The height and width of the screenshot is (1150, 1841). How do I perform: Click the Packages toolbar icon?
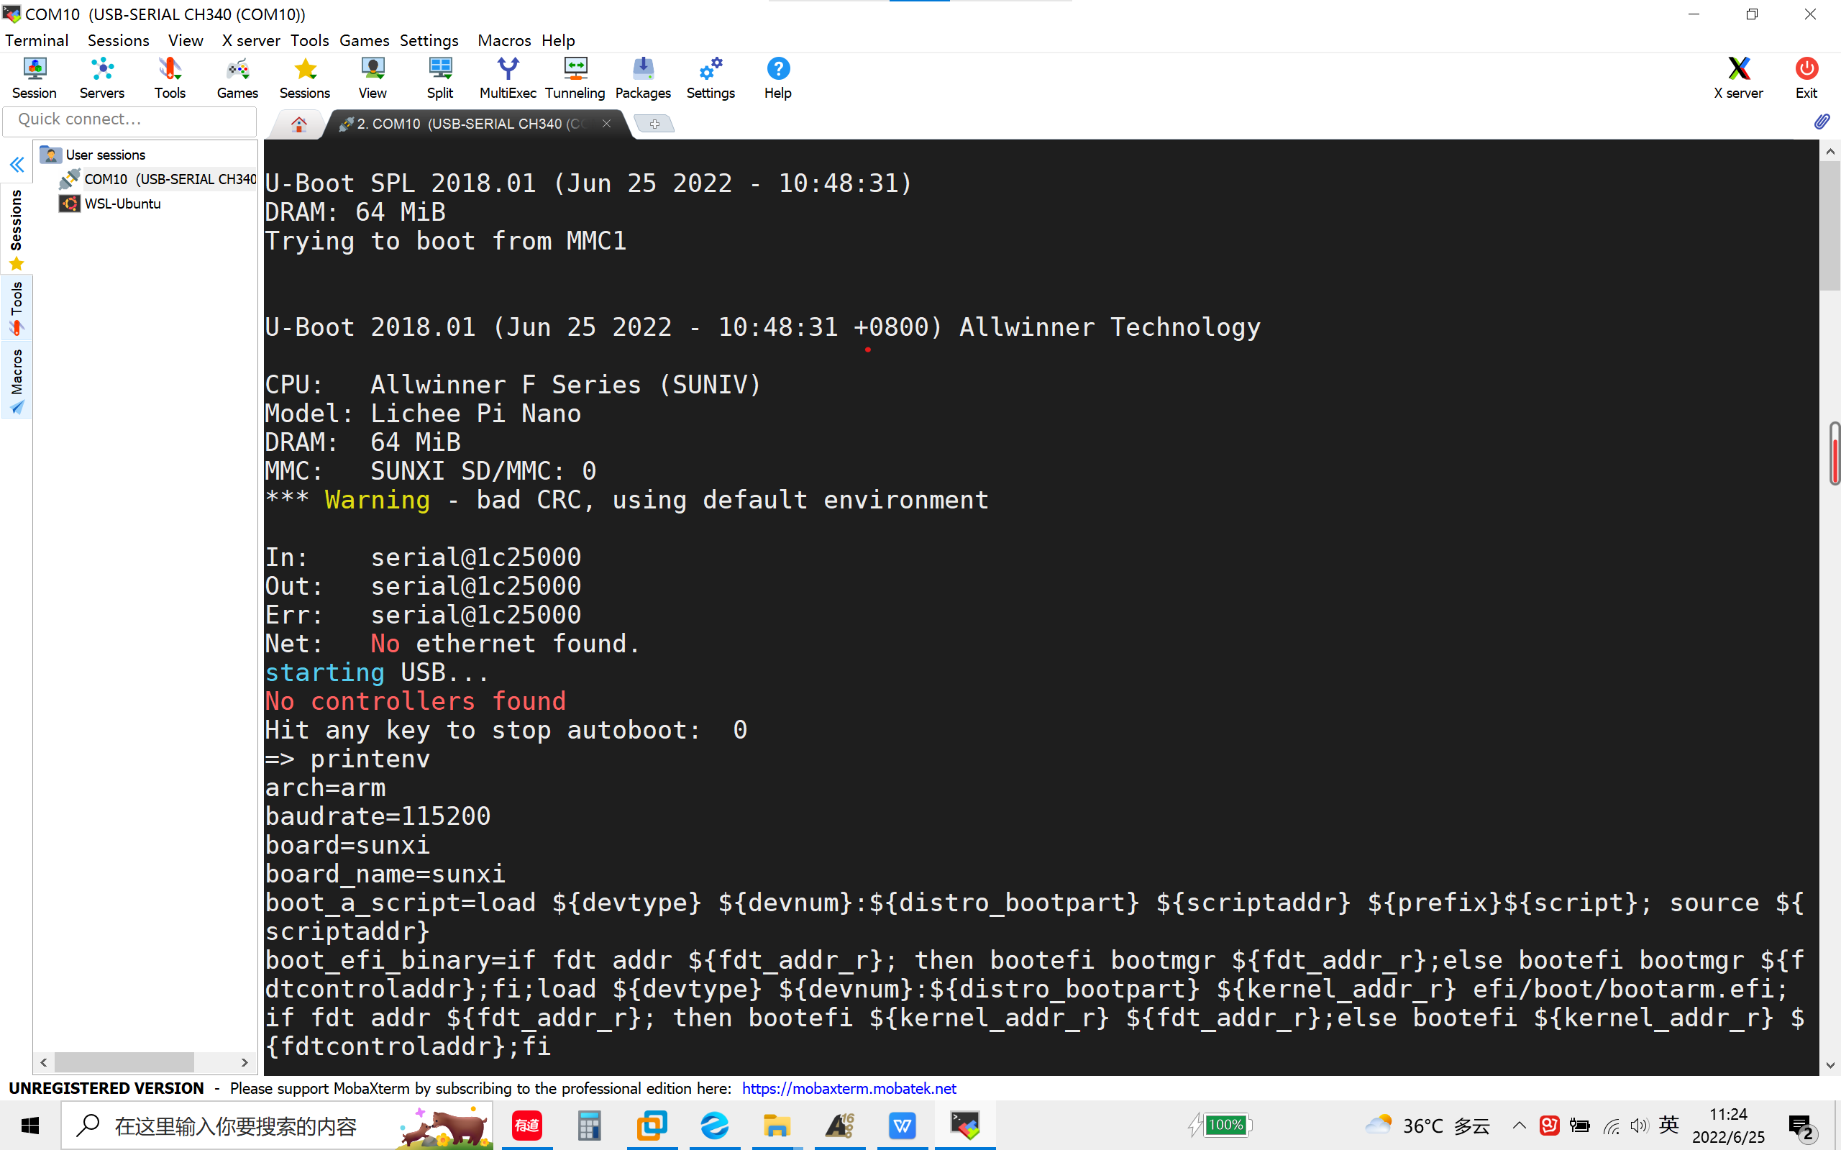tap(643, 78)
